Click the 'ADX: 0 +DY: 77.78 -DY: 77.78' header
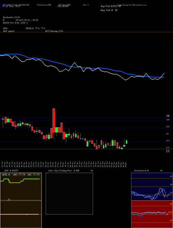The image size is (173, 228). 20,174
